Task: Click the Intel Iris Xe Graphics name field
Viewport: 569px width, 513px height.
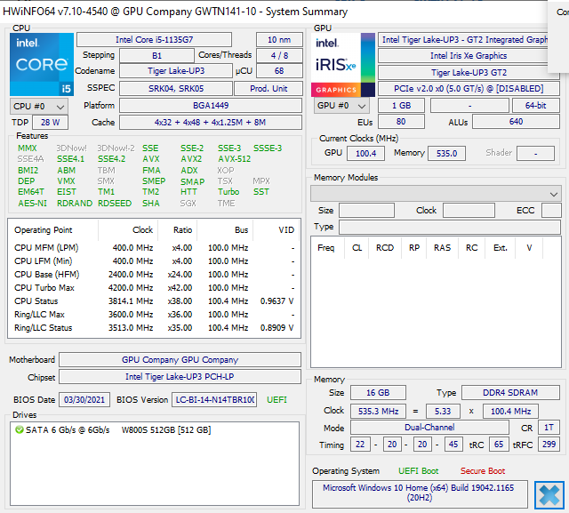Action: coord(469,55)
